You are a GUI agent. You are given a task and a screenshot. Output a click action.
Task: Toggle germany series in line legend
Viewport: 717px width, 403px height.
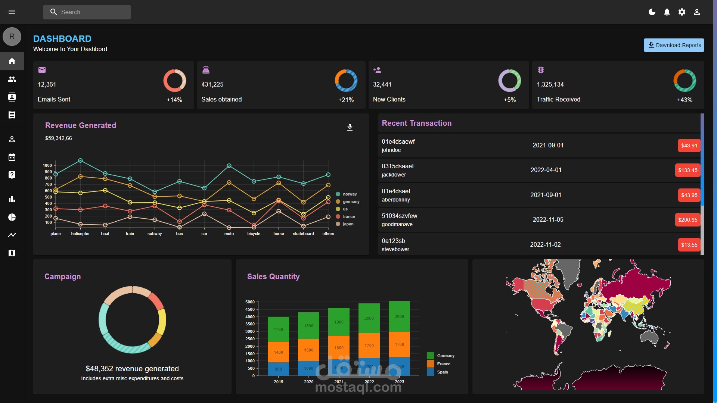(x=348, y=201)
